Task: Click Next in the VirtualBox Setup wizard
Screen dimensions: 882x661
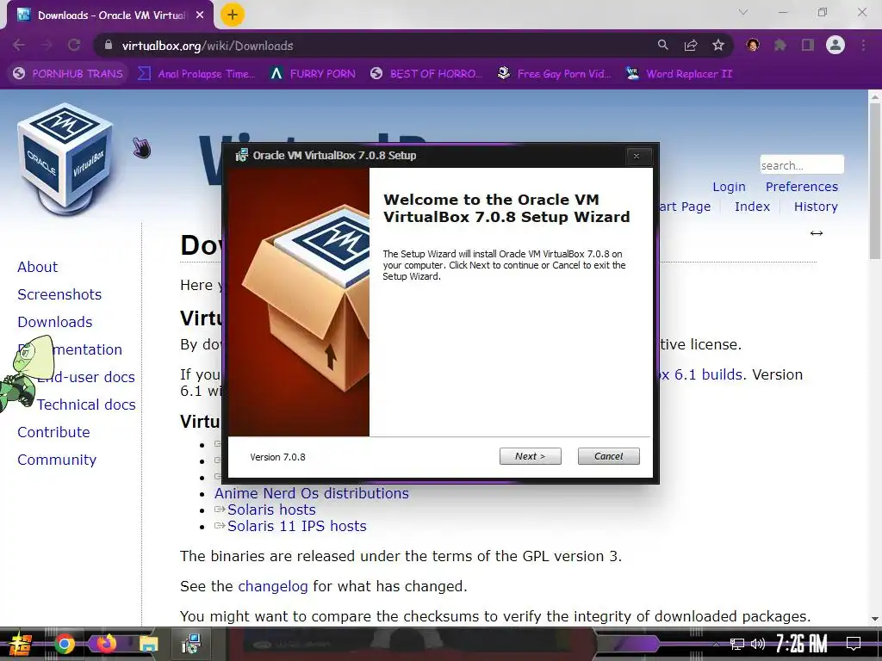Action: [x=530, y=456]
